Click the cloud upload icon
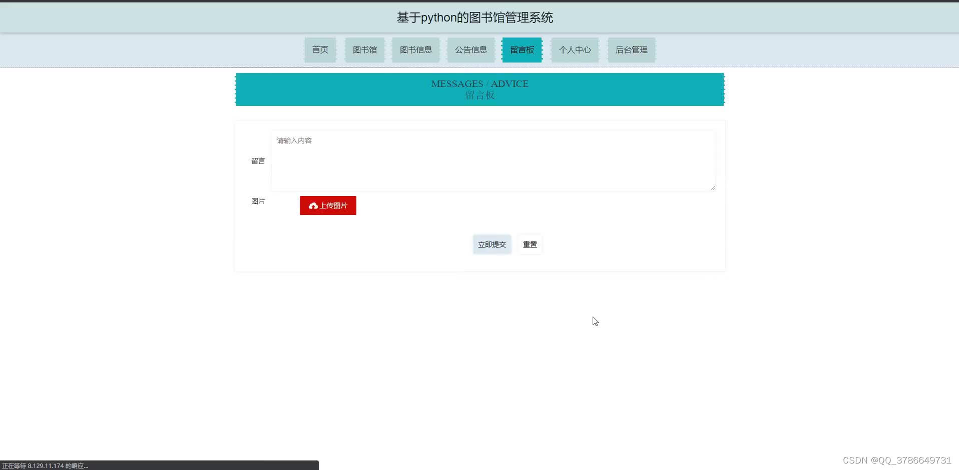 (x=313, y=206)
